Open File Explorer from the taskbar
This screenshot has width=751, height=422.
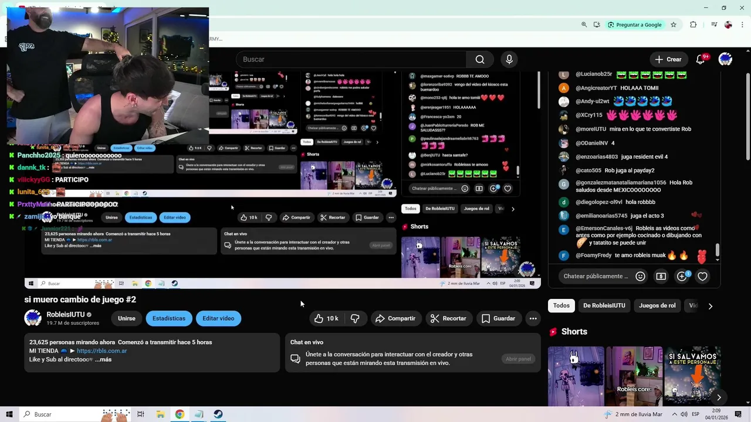(x=160, y=414)
